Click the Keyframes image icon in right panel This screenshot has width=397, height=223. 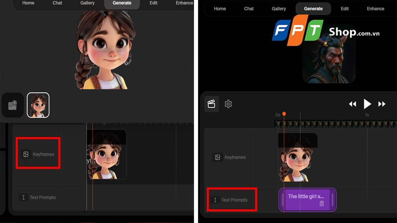pyautogui.click(x=217, y=157)
